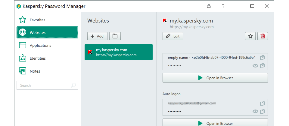Delete the entry with the red trash button
Viewport: 289px width, 126px height.
pyautogui.click(x=263, y=36)
